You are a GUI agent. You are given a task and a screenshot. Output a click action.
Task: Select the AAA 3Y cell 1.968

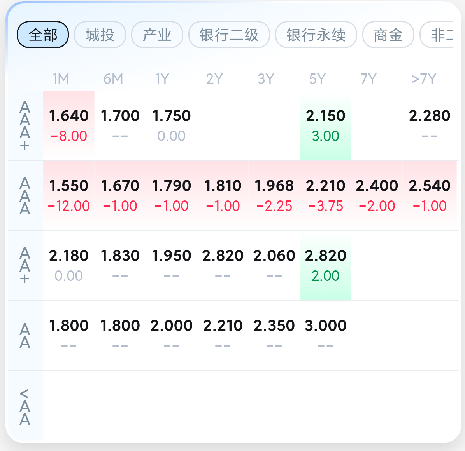pos(274,195)
